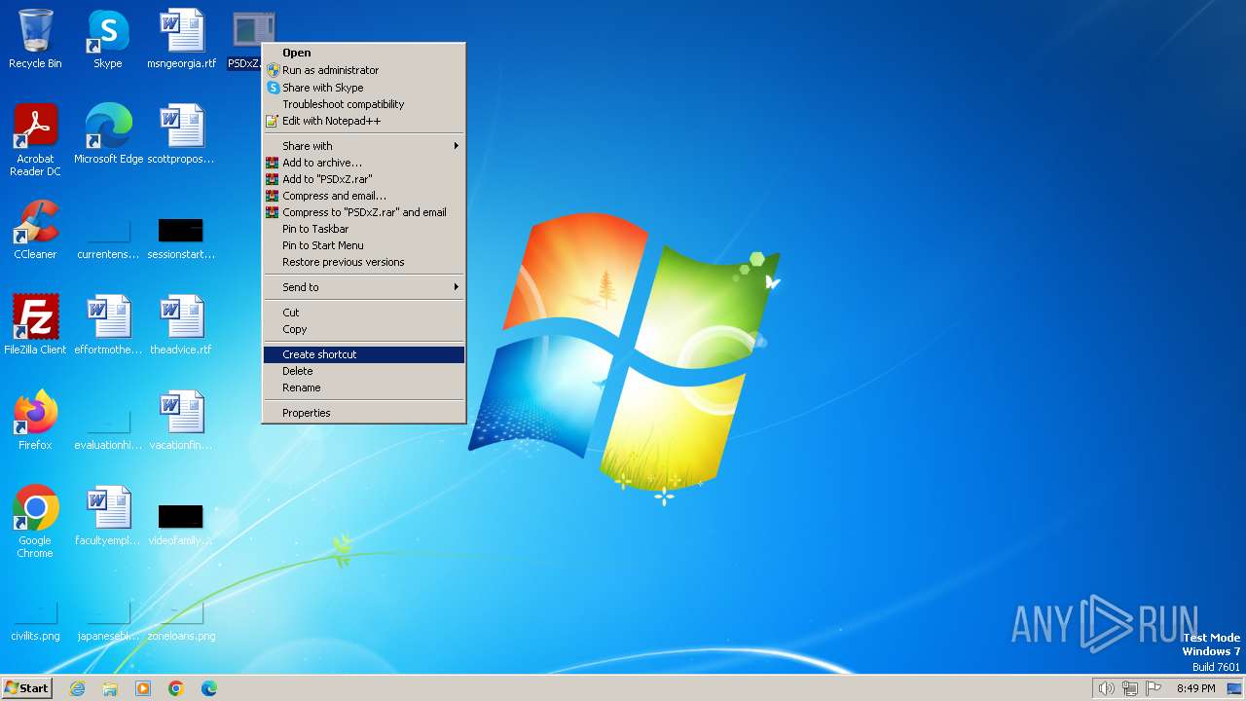
Task: Choose Compress to "PSDxZ.rar" and email
Action: click(364, 212)
